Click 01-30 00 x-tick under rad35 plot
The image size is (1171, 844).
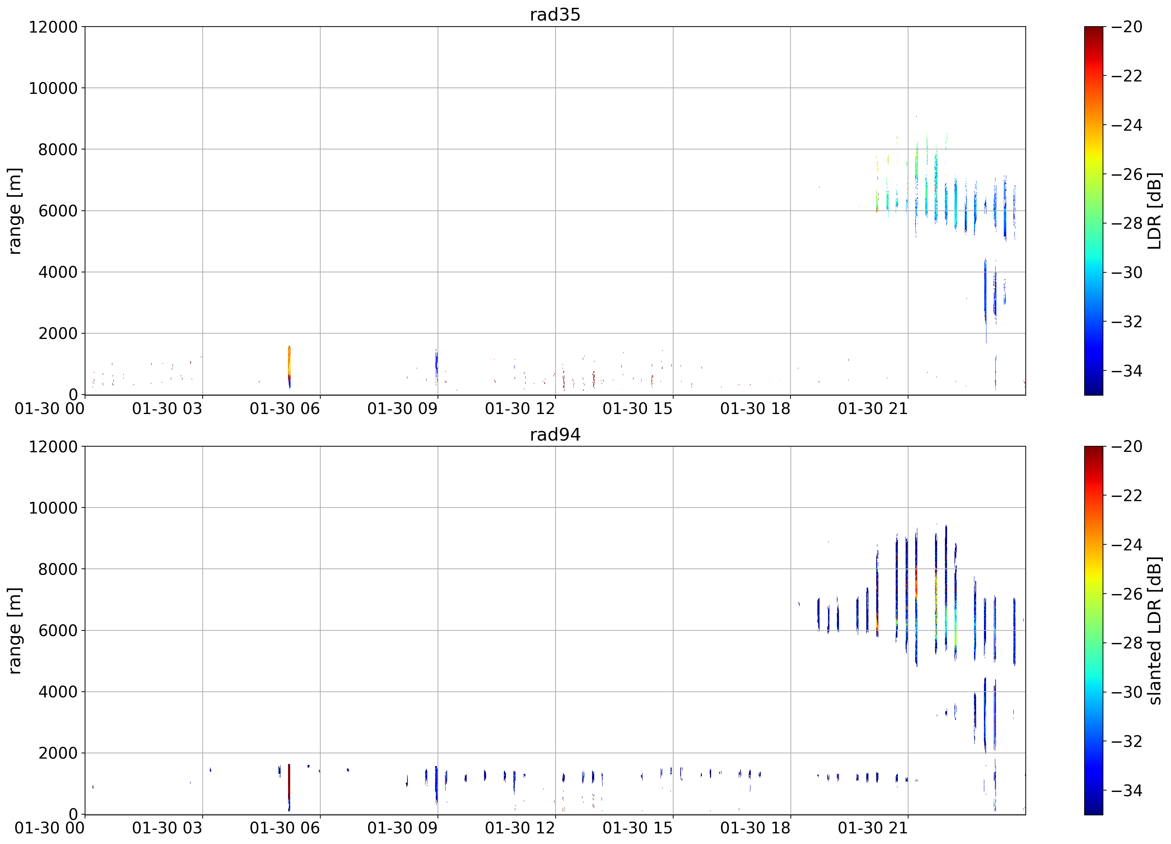point(50,409)
